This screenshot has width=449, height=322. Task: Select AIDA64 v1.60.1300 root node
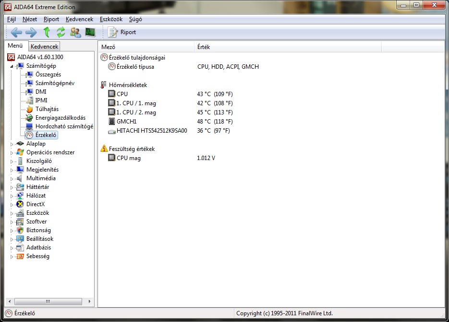tap(40, 57)
